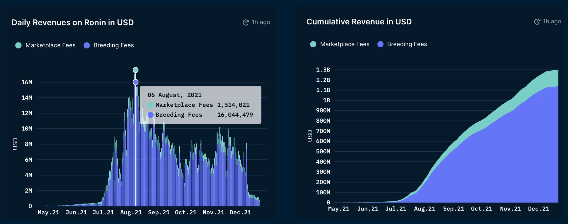Select the teal marker atop the highlighted bar

[136, 70]
